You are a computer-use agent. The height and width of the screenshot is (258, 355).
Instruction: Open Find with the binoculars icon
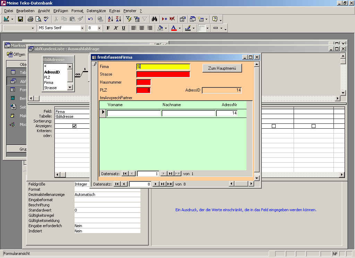tap(155, 19)
